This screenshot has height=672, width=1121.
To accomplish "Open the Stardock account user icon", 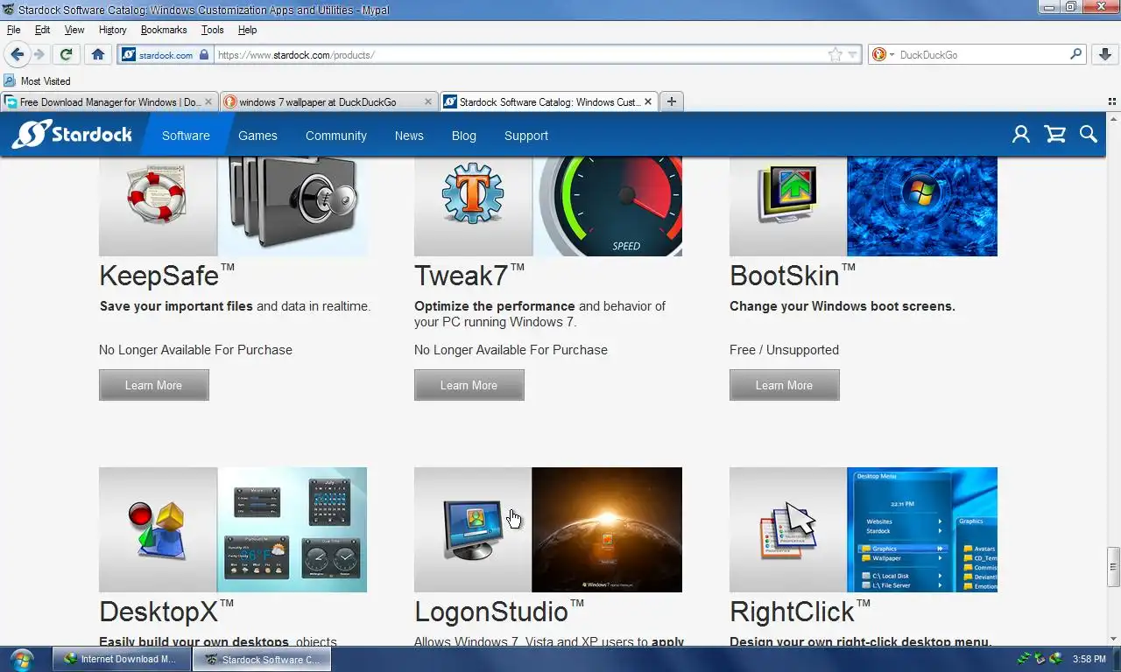I will coord(1021,135).
